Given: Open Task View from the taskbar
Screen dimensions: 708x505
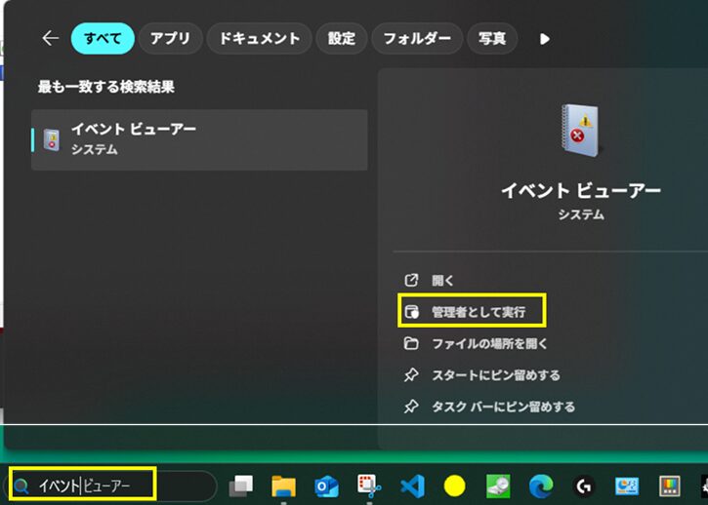Looking at the screenshot, I should 240,486.
